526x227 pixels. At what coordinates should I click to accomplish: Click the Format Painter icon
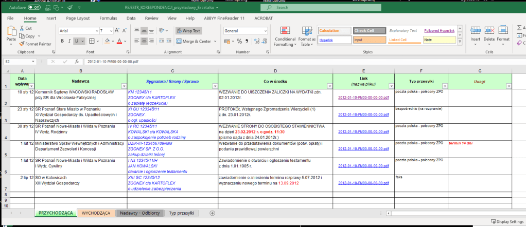pos(22,44)
